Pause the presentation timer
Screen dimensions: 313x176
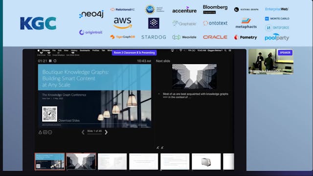pos(50,61)
